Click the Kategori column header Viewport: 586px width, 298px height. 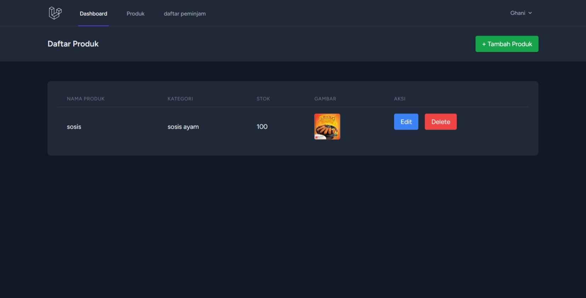pos(180,99)
